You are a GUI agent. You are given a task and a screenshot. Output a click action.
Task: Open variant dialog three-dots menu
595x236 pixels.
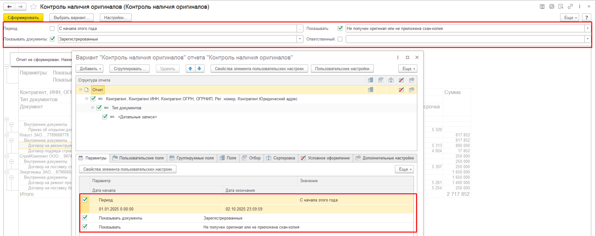(398, 57)
